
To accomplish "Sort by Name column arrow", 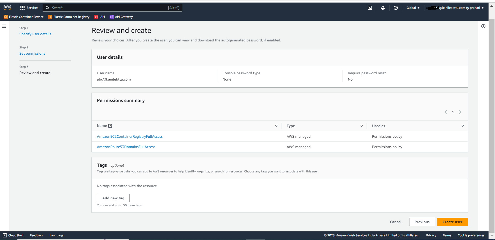I will pos(276,126).
